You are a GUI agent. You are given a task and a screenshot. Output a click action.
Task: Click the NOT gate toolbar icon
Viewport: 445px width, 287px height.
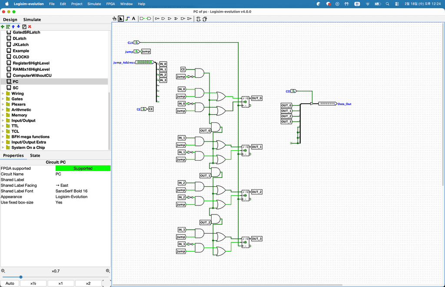click(x=157, y=19)
